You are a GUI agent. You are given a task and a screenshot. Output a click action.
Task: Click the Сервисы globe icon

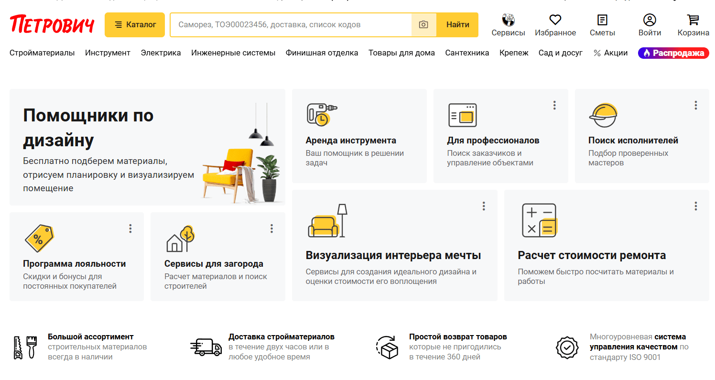click(508, 20)
